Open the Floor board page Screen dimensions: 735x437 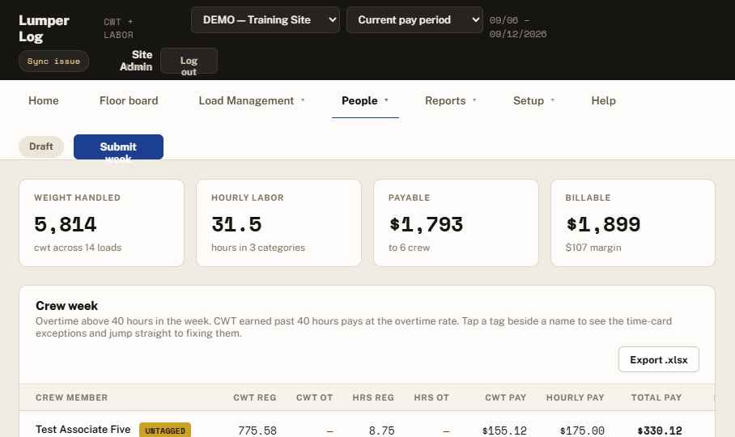[129, 100]
